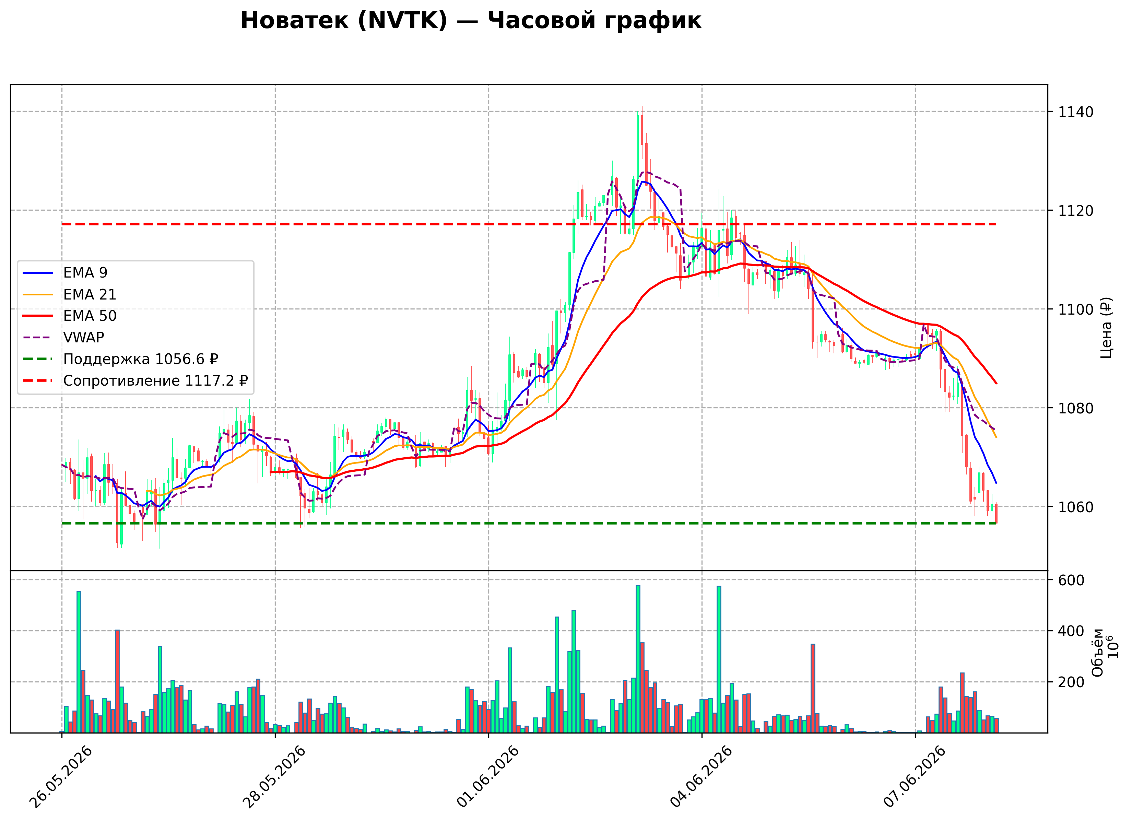Click the 'Поддержка 1056.6 ₽' legend label
This screenshot has width=1132, height=821.
coord(141,359)
